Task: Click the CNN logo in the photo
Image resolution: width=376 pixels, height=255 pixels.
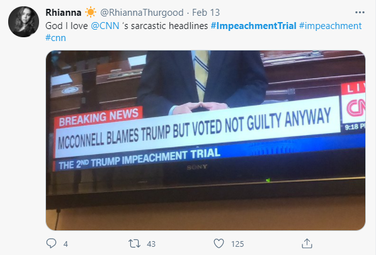Action: 356,108
